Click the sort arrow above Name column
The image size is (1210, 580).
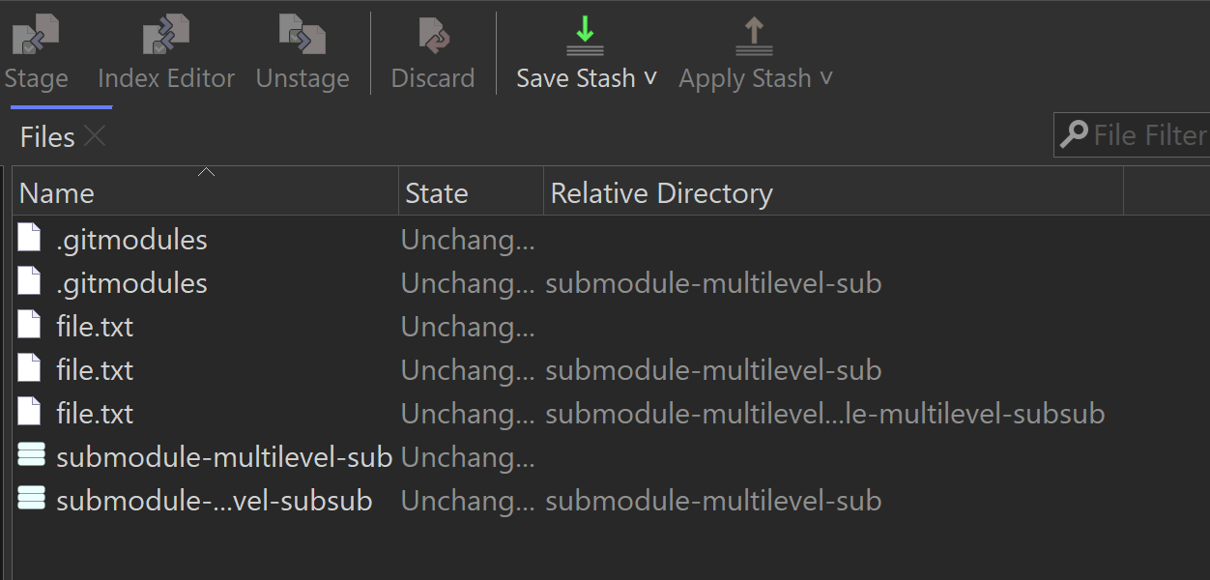(x=206, y=171)
